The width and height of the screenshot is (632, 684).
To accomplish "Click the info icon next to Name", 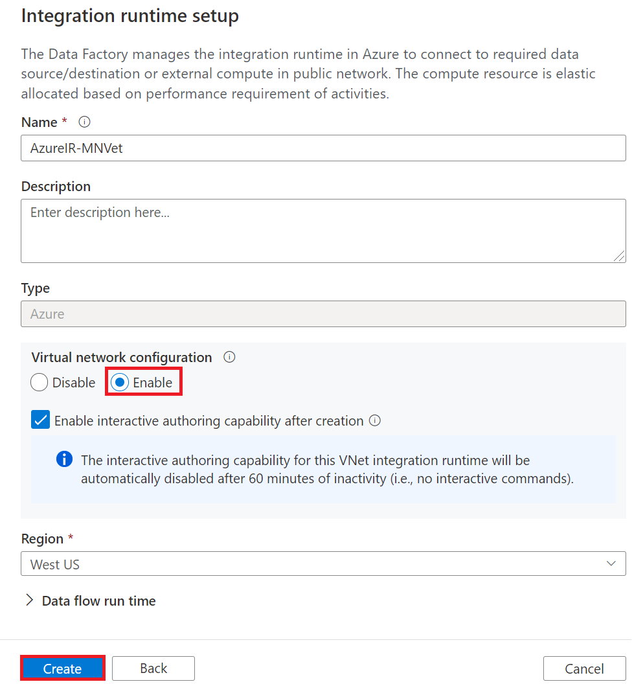I will click(84, 122).
